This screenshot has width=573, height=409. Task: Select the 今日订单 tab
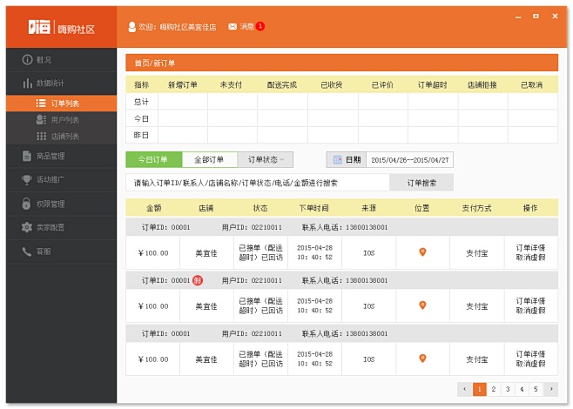(x=153, y=160)
